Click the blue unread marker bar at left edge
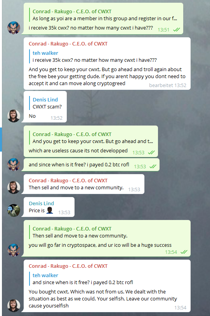210x316 pixels. tap(1, 139)
